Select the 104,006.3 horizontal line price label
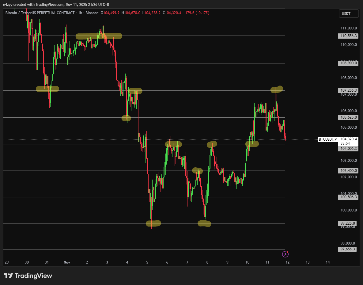This screenshot has height=285, width=363. pos(348,149)
